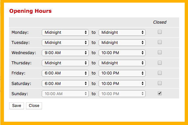
Task: Open Monday opening time dropdown
Action: [x=65, y=32]
